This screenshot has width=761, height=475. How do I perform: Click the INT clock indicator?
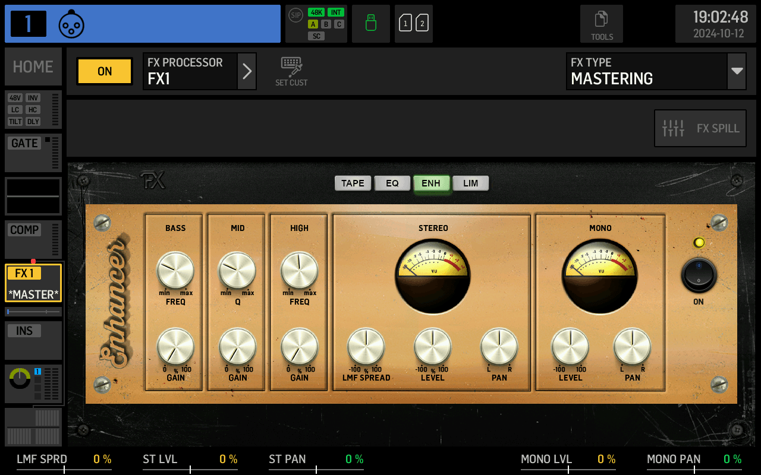click(336, 12)
